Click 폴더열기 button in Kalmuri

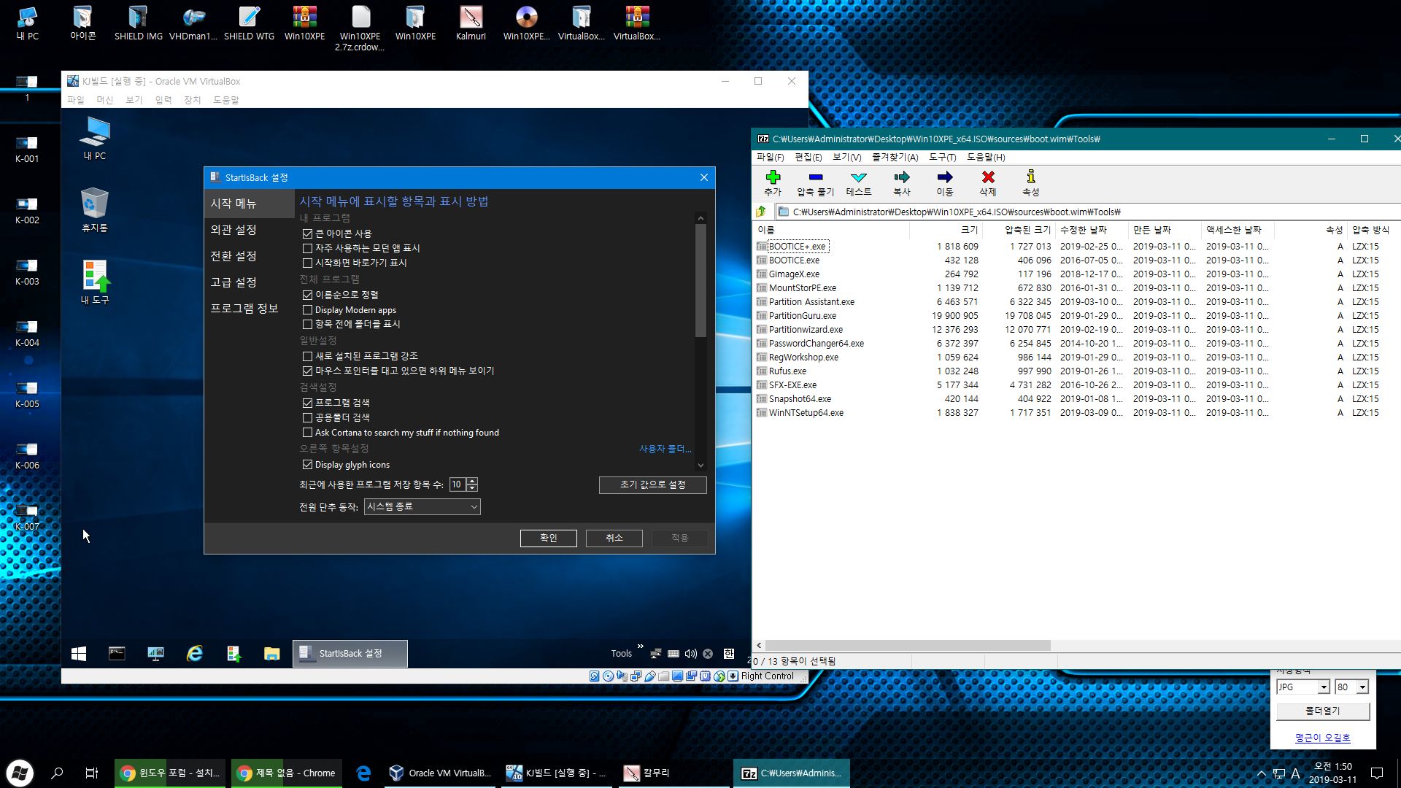point(1323,711)
